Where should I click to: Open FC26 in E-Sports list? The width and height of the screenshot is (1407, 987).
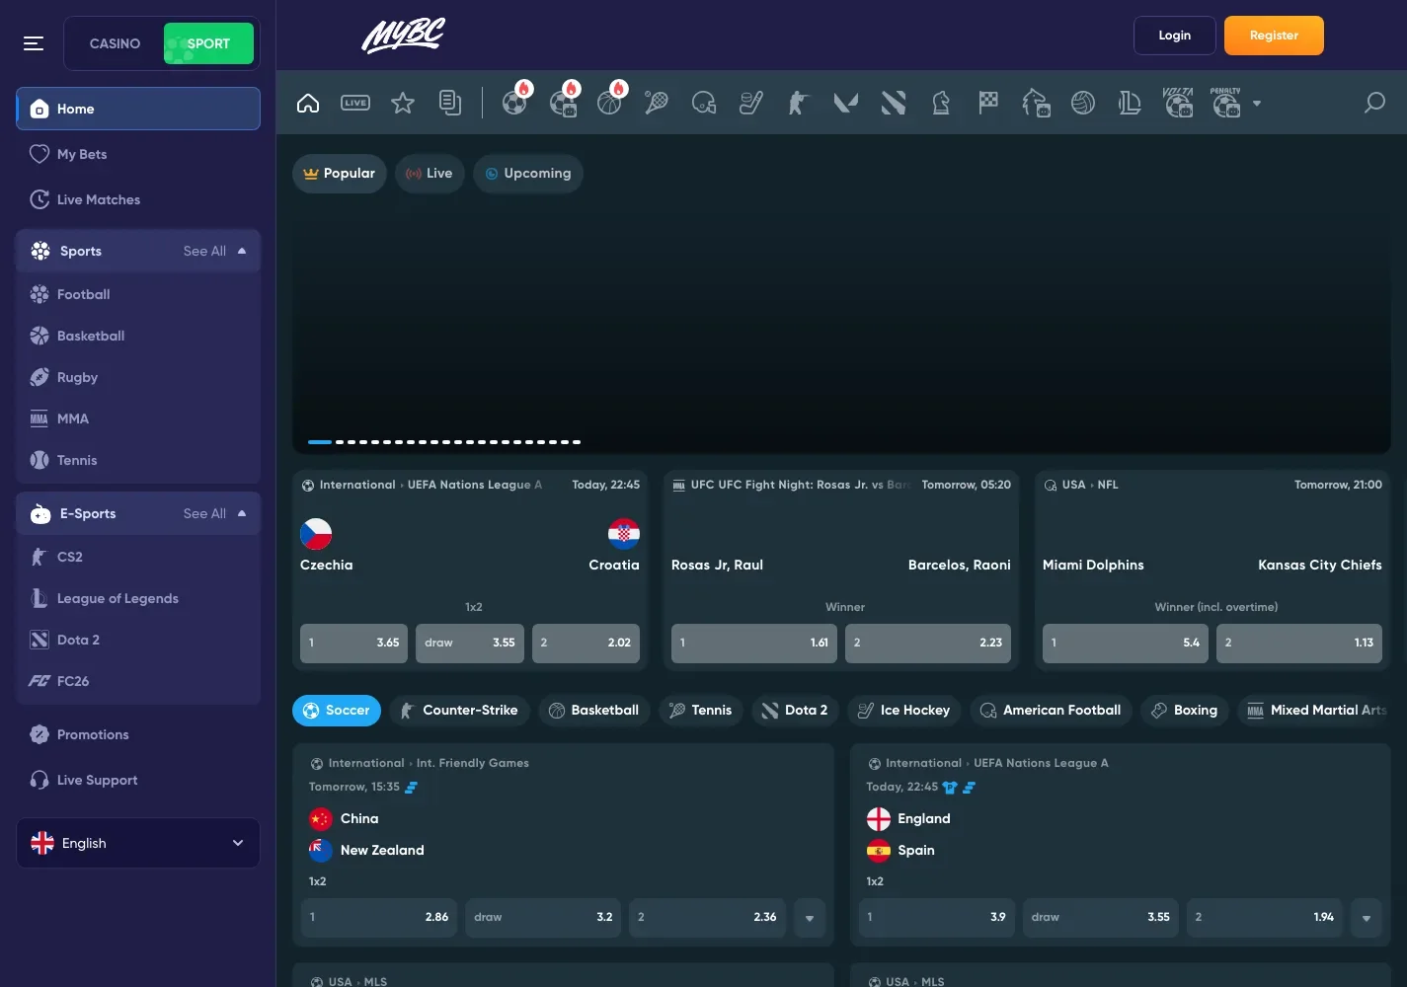138,681
